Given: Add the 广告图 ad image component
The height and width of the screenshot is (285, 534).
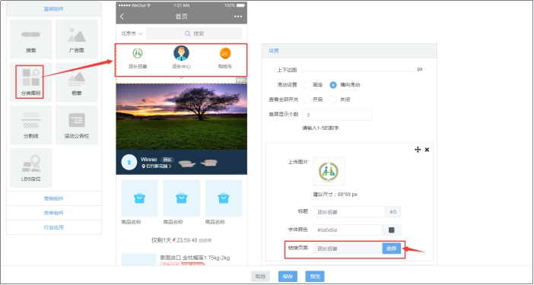Looking at the screenshot, I should (x=77, y=40).
